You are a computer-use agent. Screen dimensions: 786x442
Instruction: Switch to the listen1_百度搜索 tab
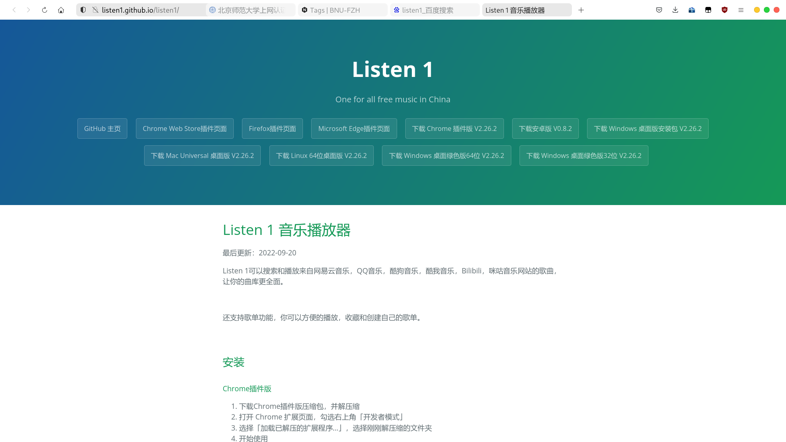(x=434, y=10)
